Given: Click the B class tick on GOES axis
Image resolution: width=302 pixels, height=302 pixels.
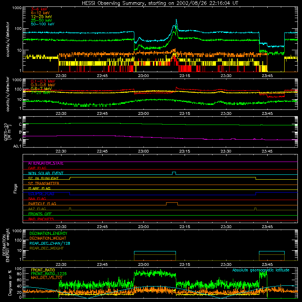Looking at the screenshot, I should [20, 132].
